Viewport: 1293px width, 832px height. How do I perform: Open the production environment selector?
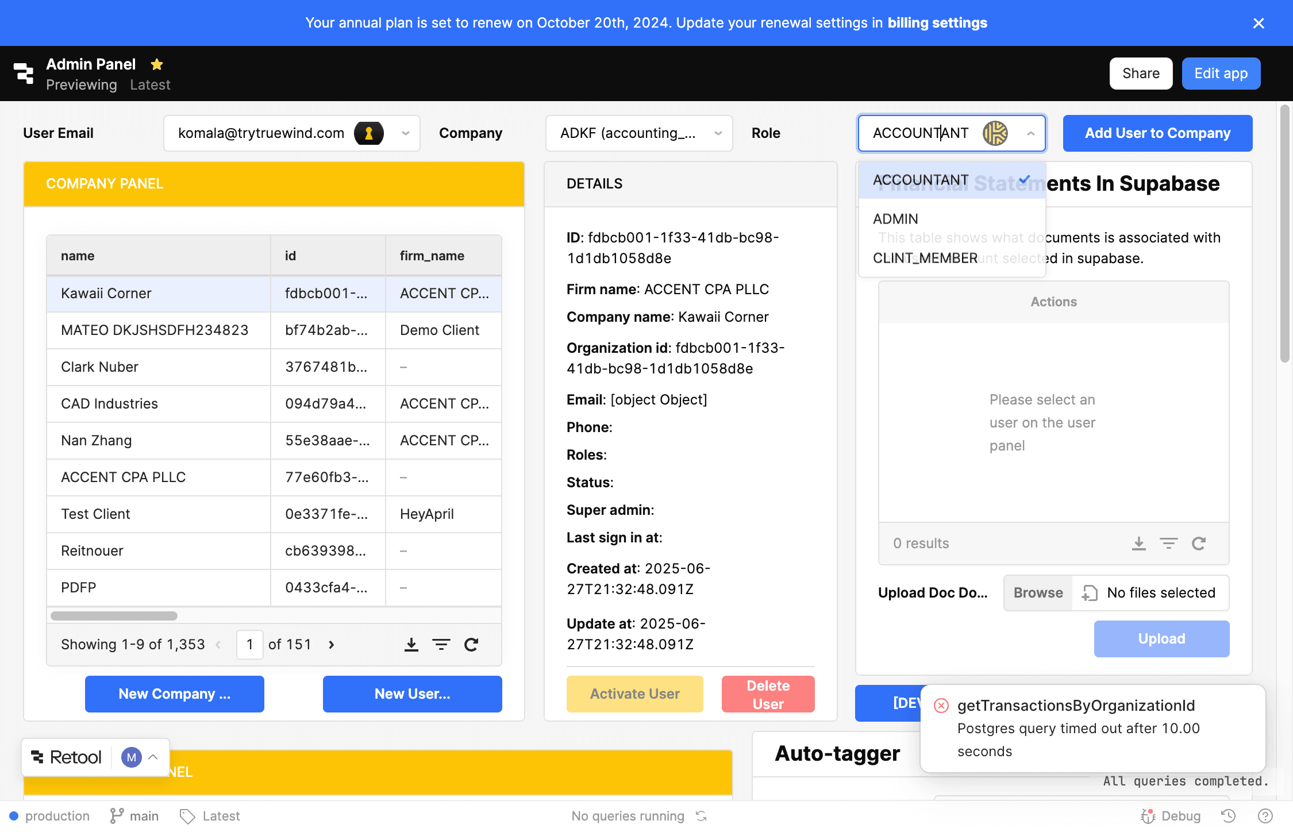(51, 815)
